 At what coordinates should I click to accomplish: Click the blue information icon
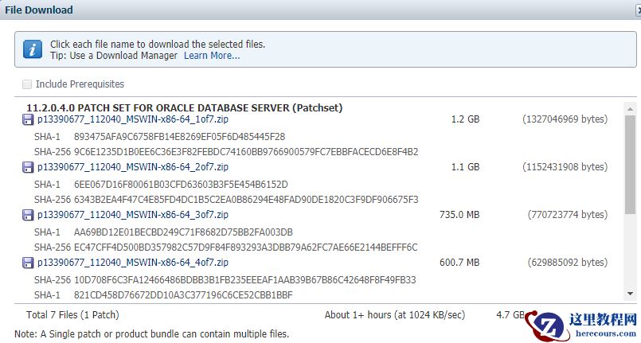32,49
